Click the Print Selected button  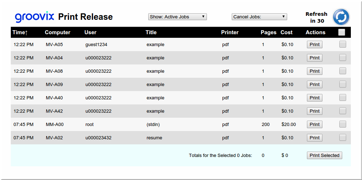tap(324, 156)
